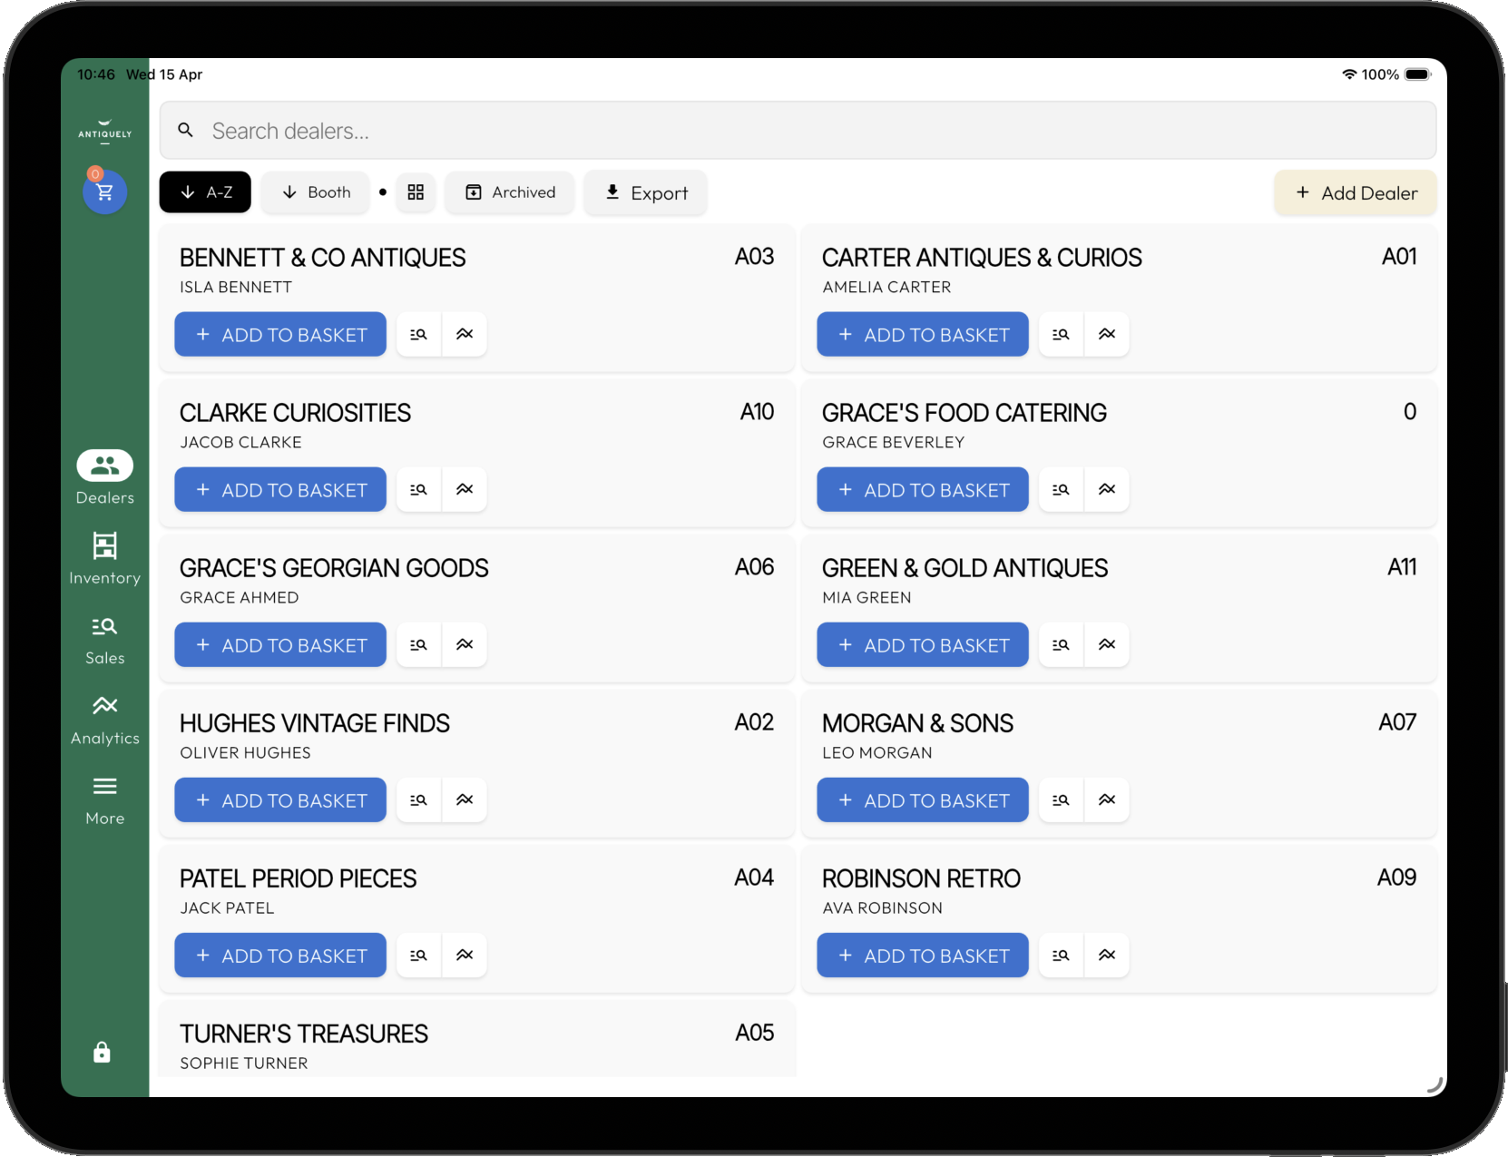The height and width of the screenshot is (1157, 1508).
Task: Switch to Sales section
Action: (105, 640)
